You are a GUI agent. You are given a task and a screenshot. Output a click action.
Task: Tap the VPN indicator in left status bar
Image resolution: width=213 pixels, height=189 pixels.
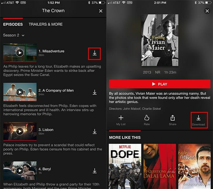tap(23, 3)
